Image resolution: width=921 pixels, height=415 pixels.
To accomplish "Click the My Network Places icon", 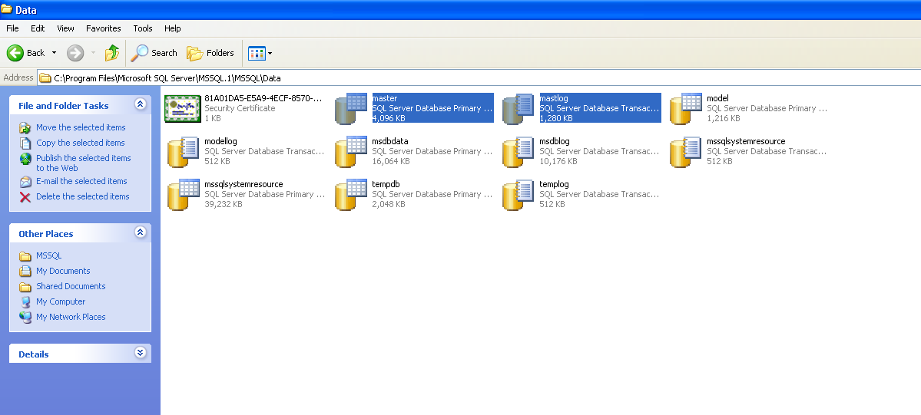I will tap(25, 317).
